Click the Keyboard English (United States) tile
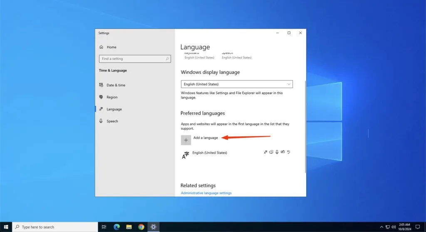426x232 pixels. tap(199, 56)
